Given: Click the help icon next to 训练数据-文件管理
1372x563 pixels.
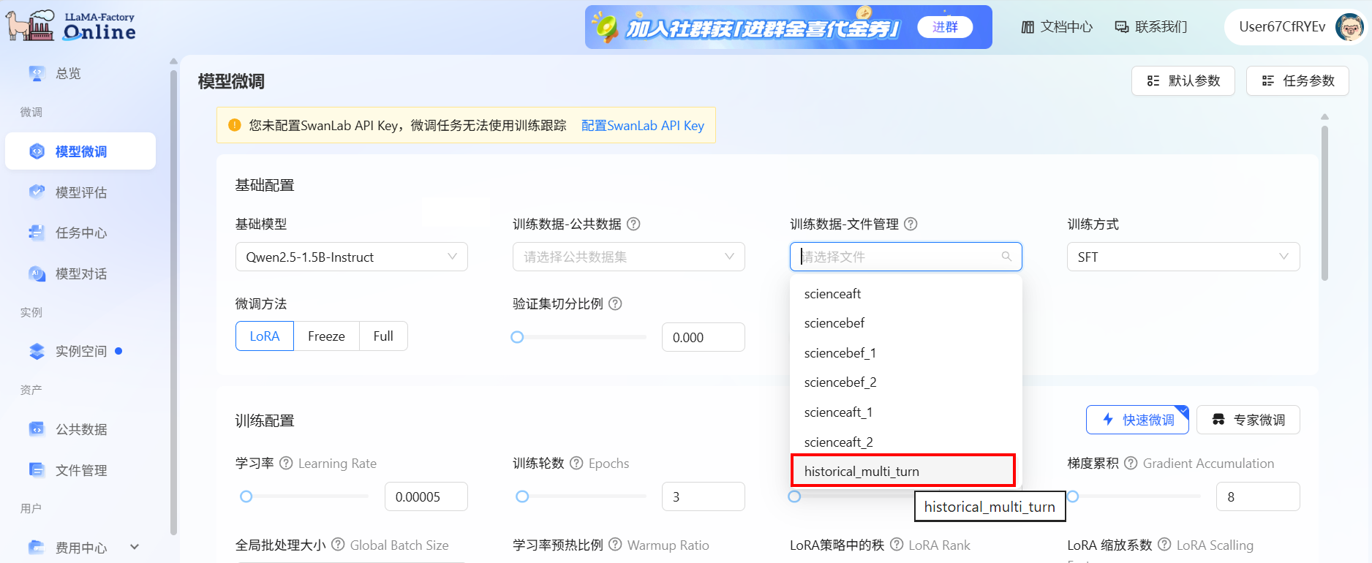Looking at the screenshot, I should pyautogui.click(x=911, y=224).
